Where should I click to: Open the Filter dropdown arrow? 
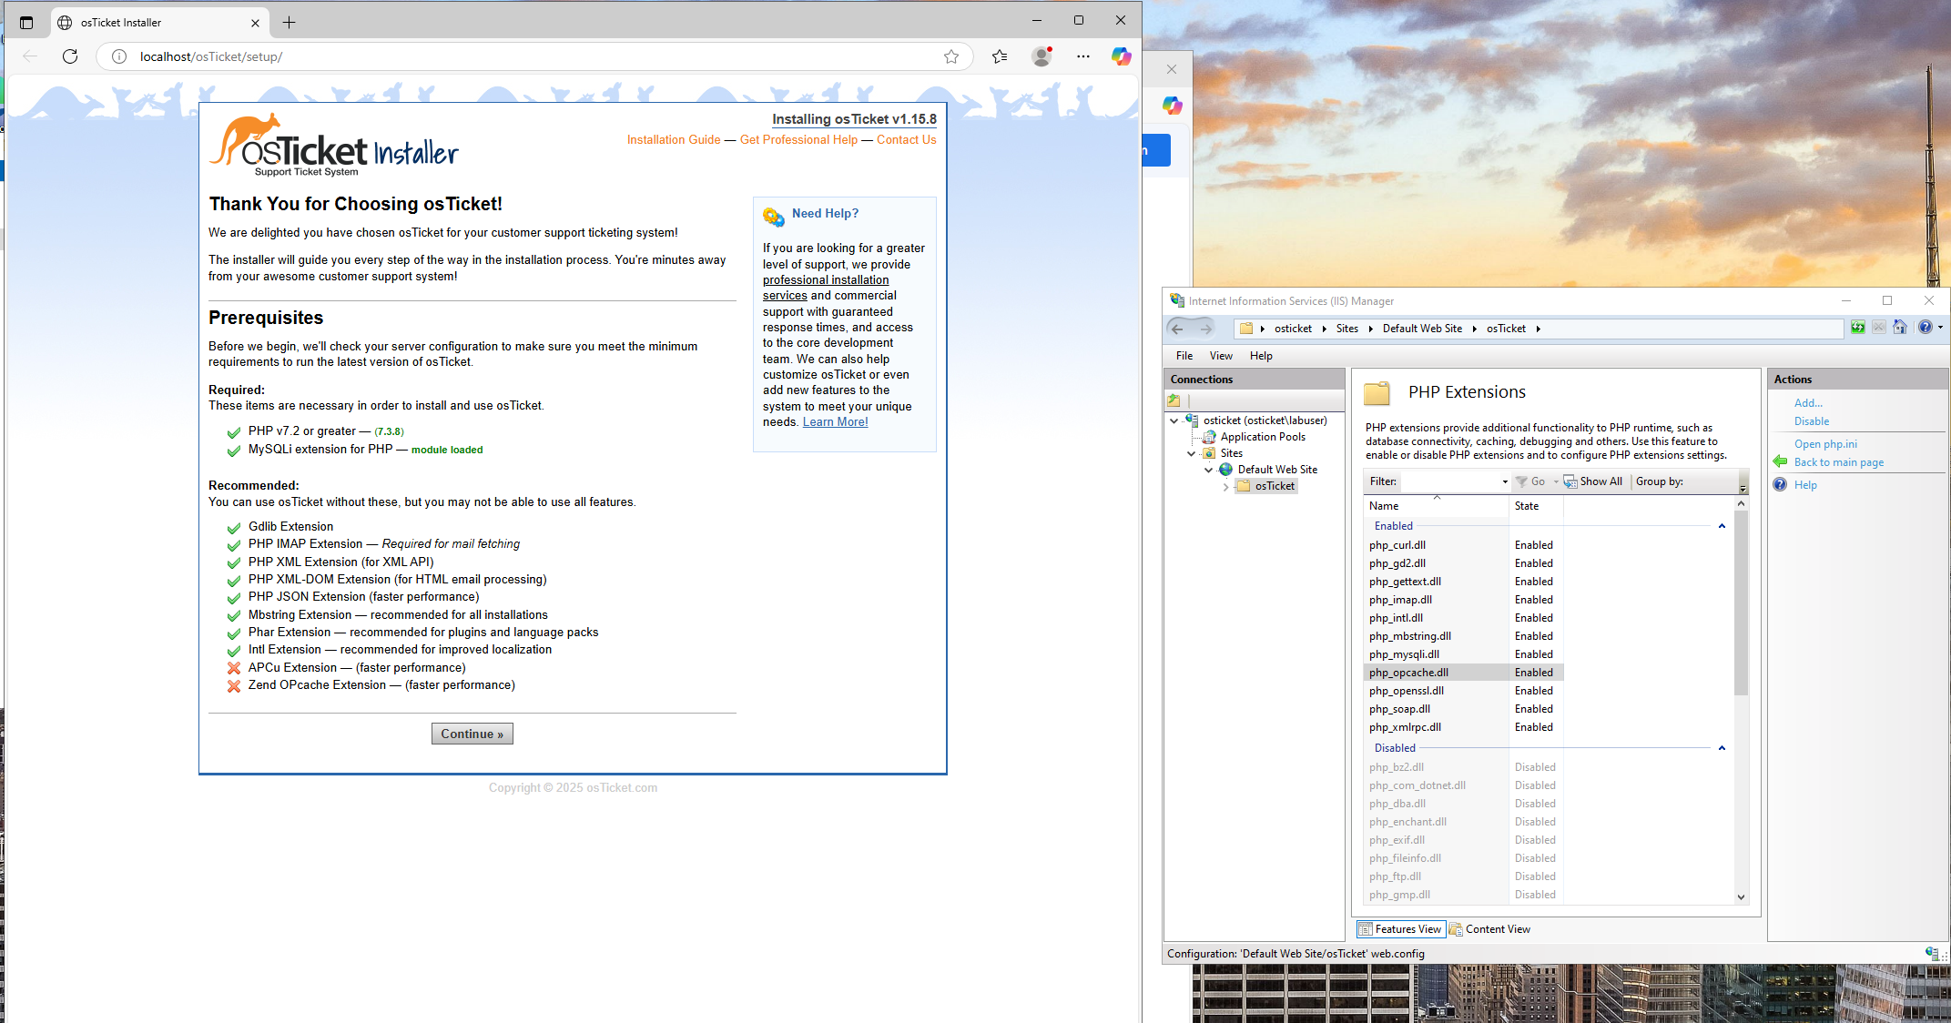(1504, 481)
